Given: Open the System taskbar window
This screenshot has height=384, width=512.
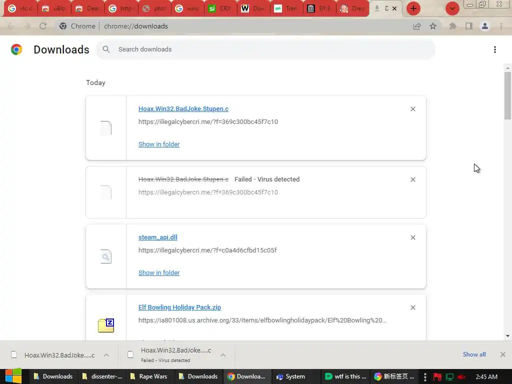Looking at the screenshot, I should click(x=295, y=376).
